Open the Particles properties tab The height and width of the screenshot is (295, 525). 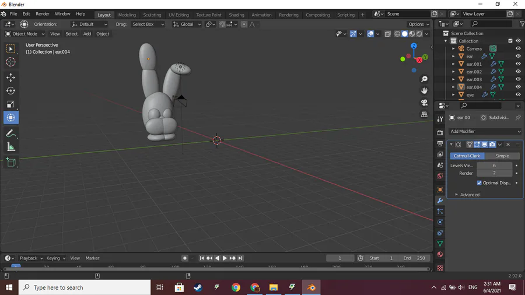coord(440,212)
